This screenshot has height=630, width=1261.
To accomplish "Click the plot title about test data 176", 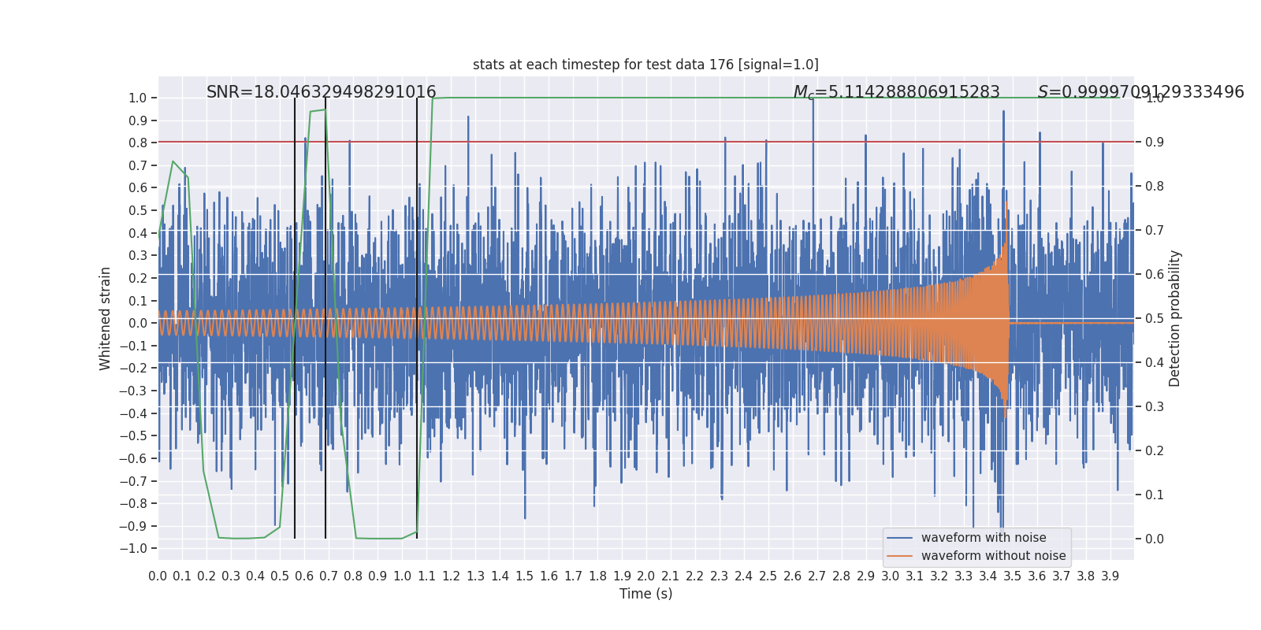I will pos(645,65).
